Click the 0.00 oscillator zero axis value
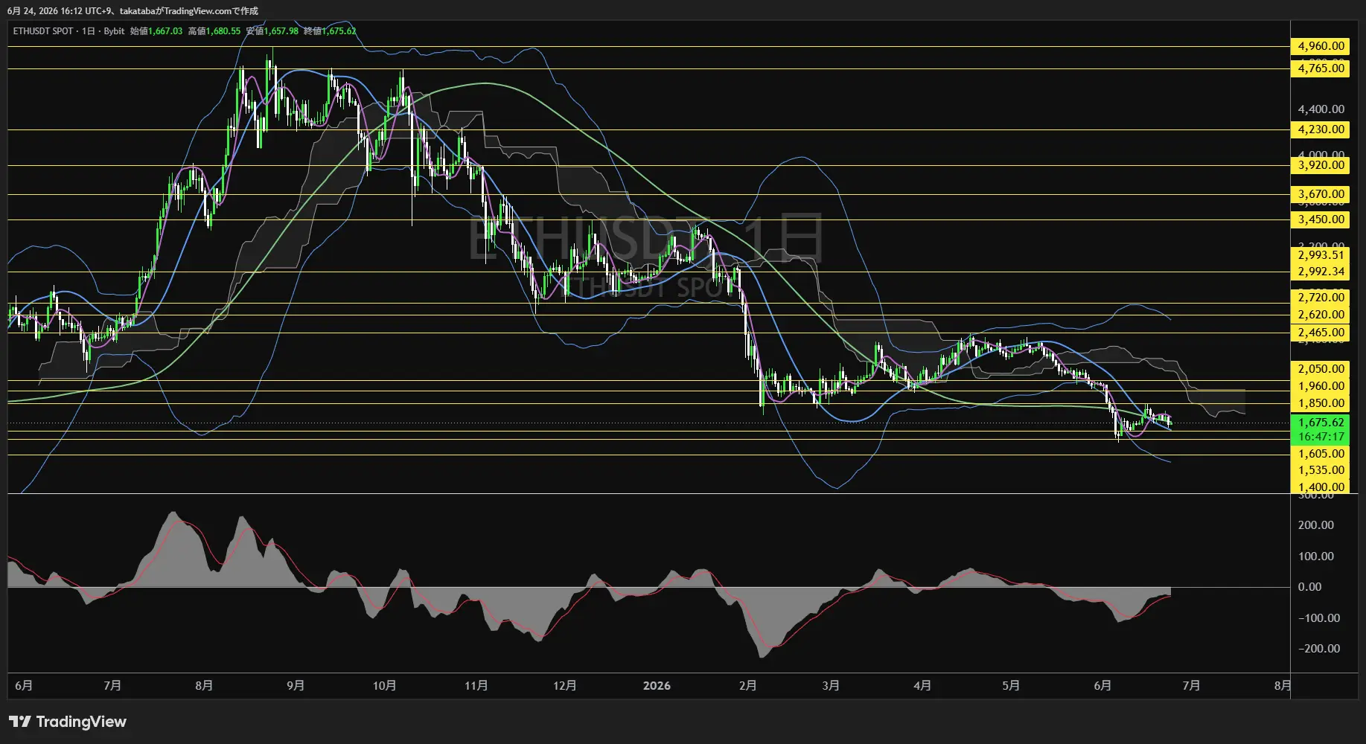This screenshot has height=744, width=1366. click(x=1309, y=587)
